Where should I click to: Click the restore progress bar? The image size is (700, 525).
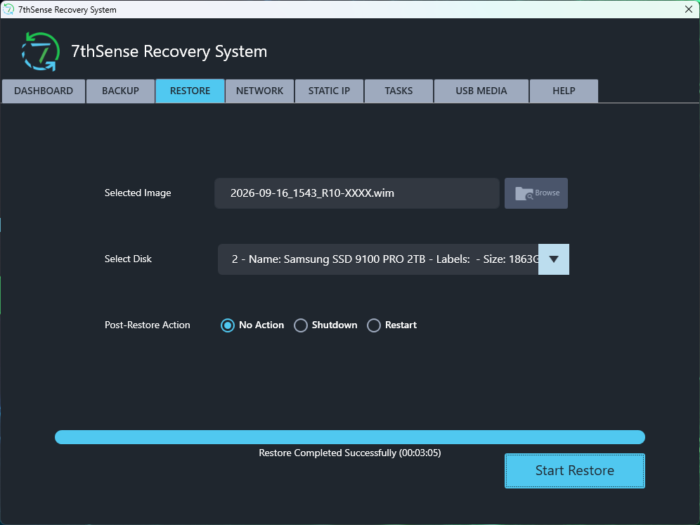pyautogui.click(x=350, y=437)
